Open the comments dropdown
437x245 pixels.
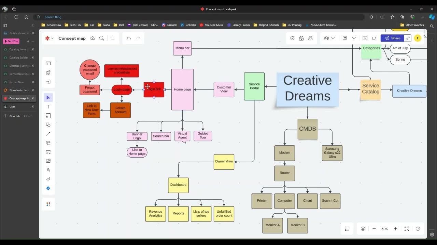354,38
